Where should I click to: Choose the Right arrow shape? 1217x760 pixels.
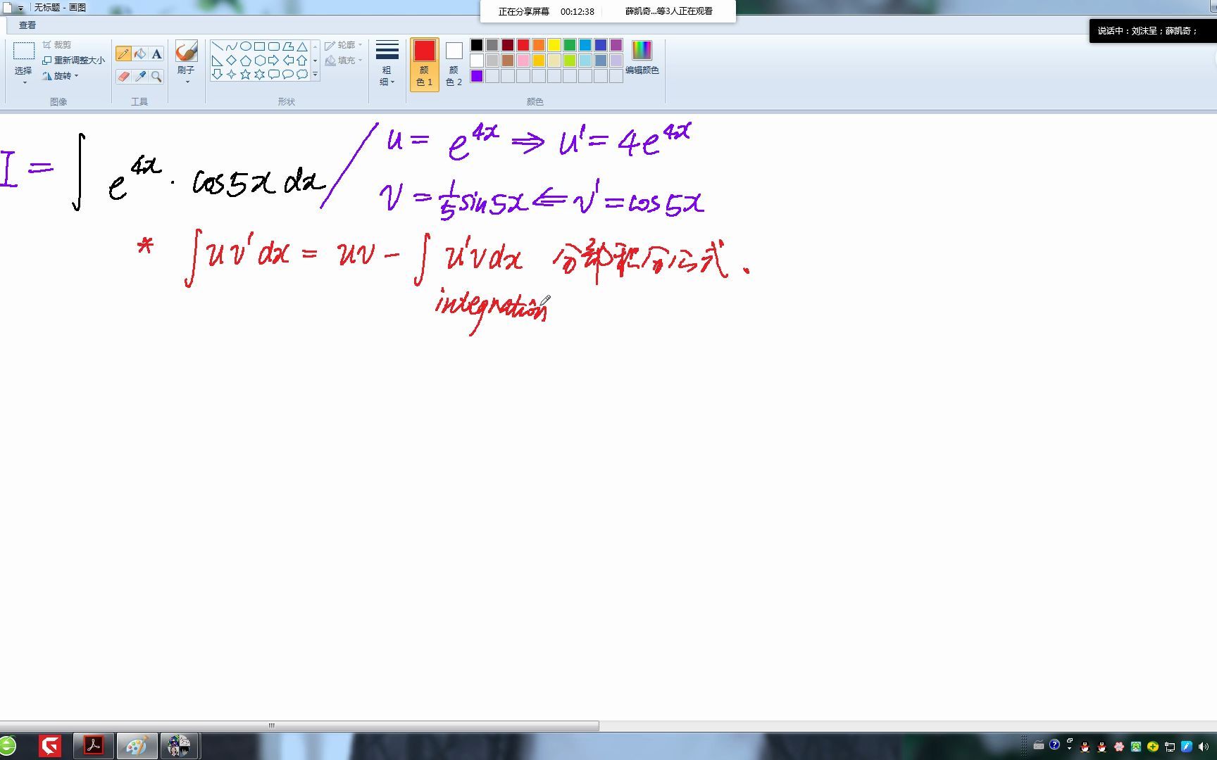click(273, 61)
